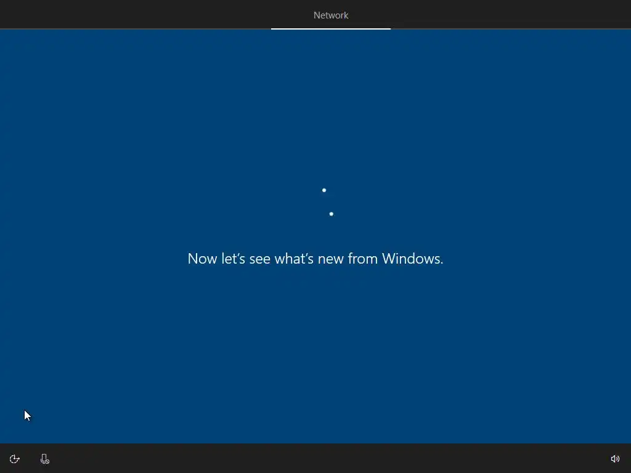The height and width of the screenshot is (473, 631).
Task: Open the Ease of Access menu icon
Action: [x=15, y=459]
